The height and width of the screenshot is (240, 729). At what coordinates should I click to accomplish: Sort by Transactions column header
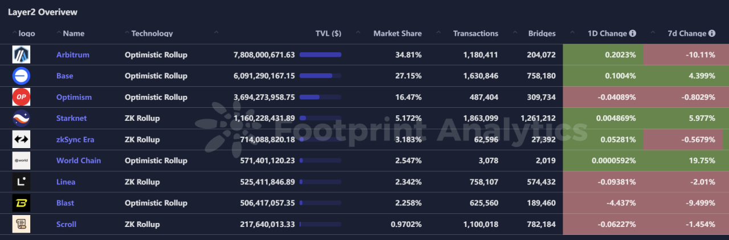pos(475,33)
